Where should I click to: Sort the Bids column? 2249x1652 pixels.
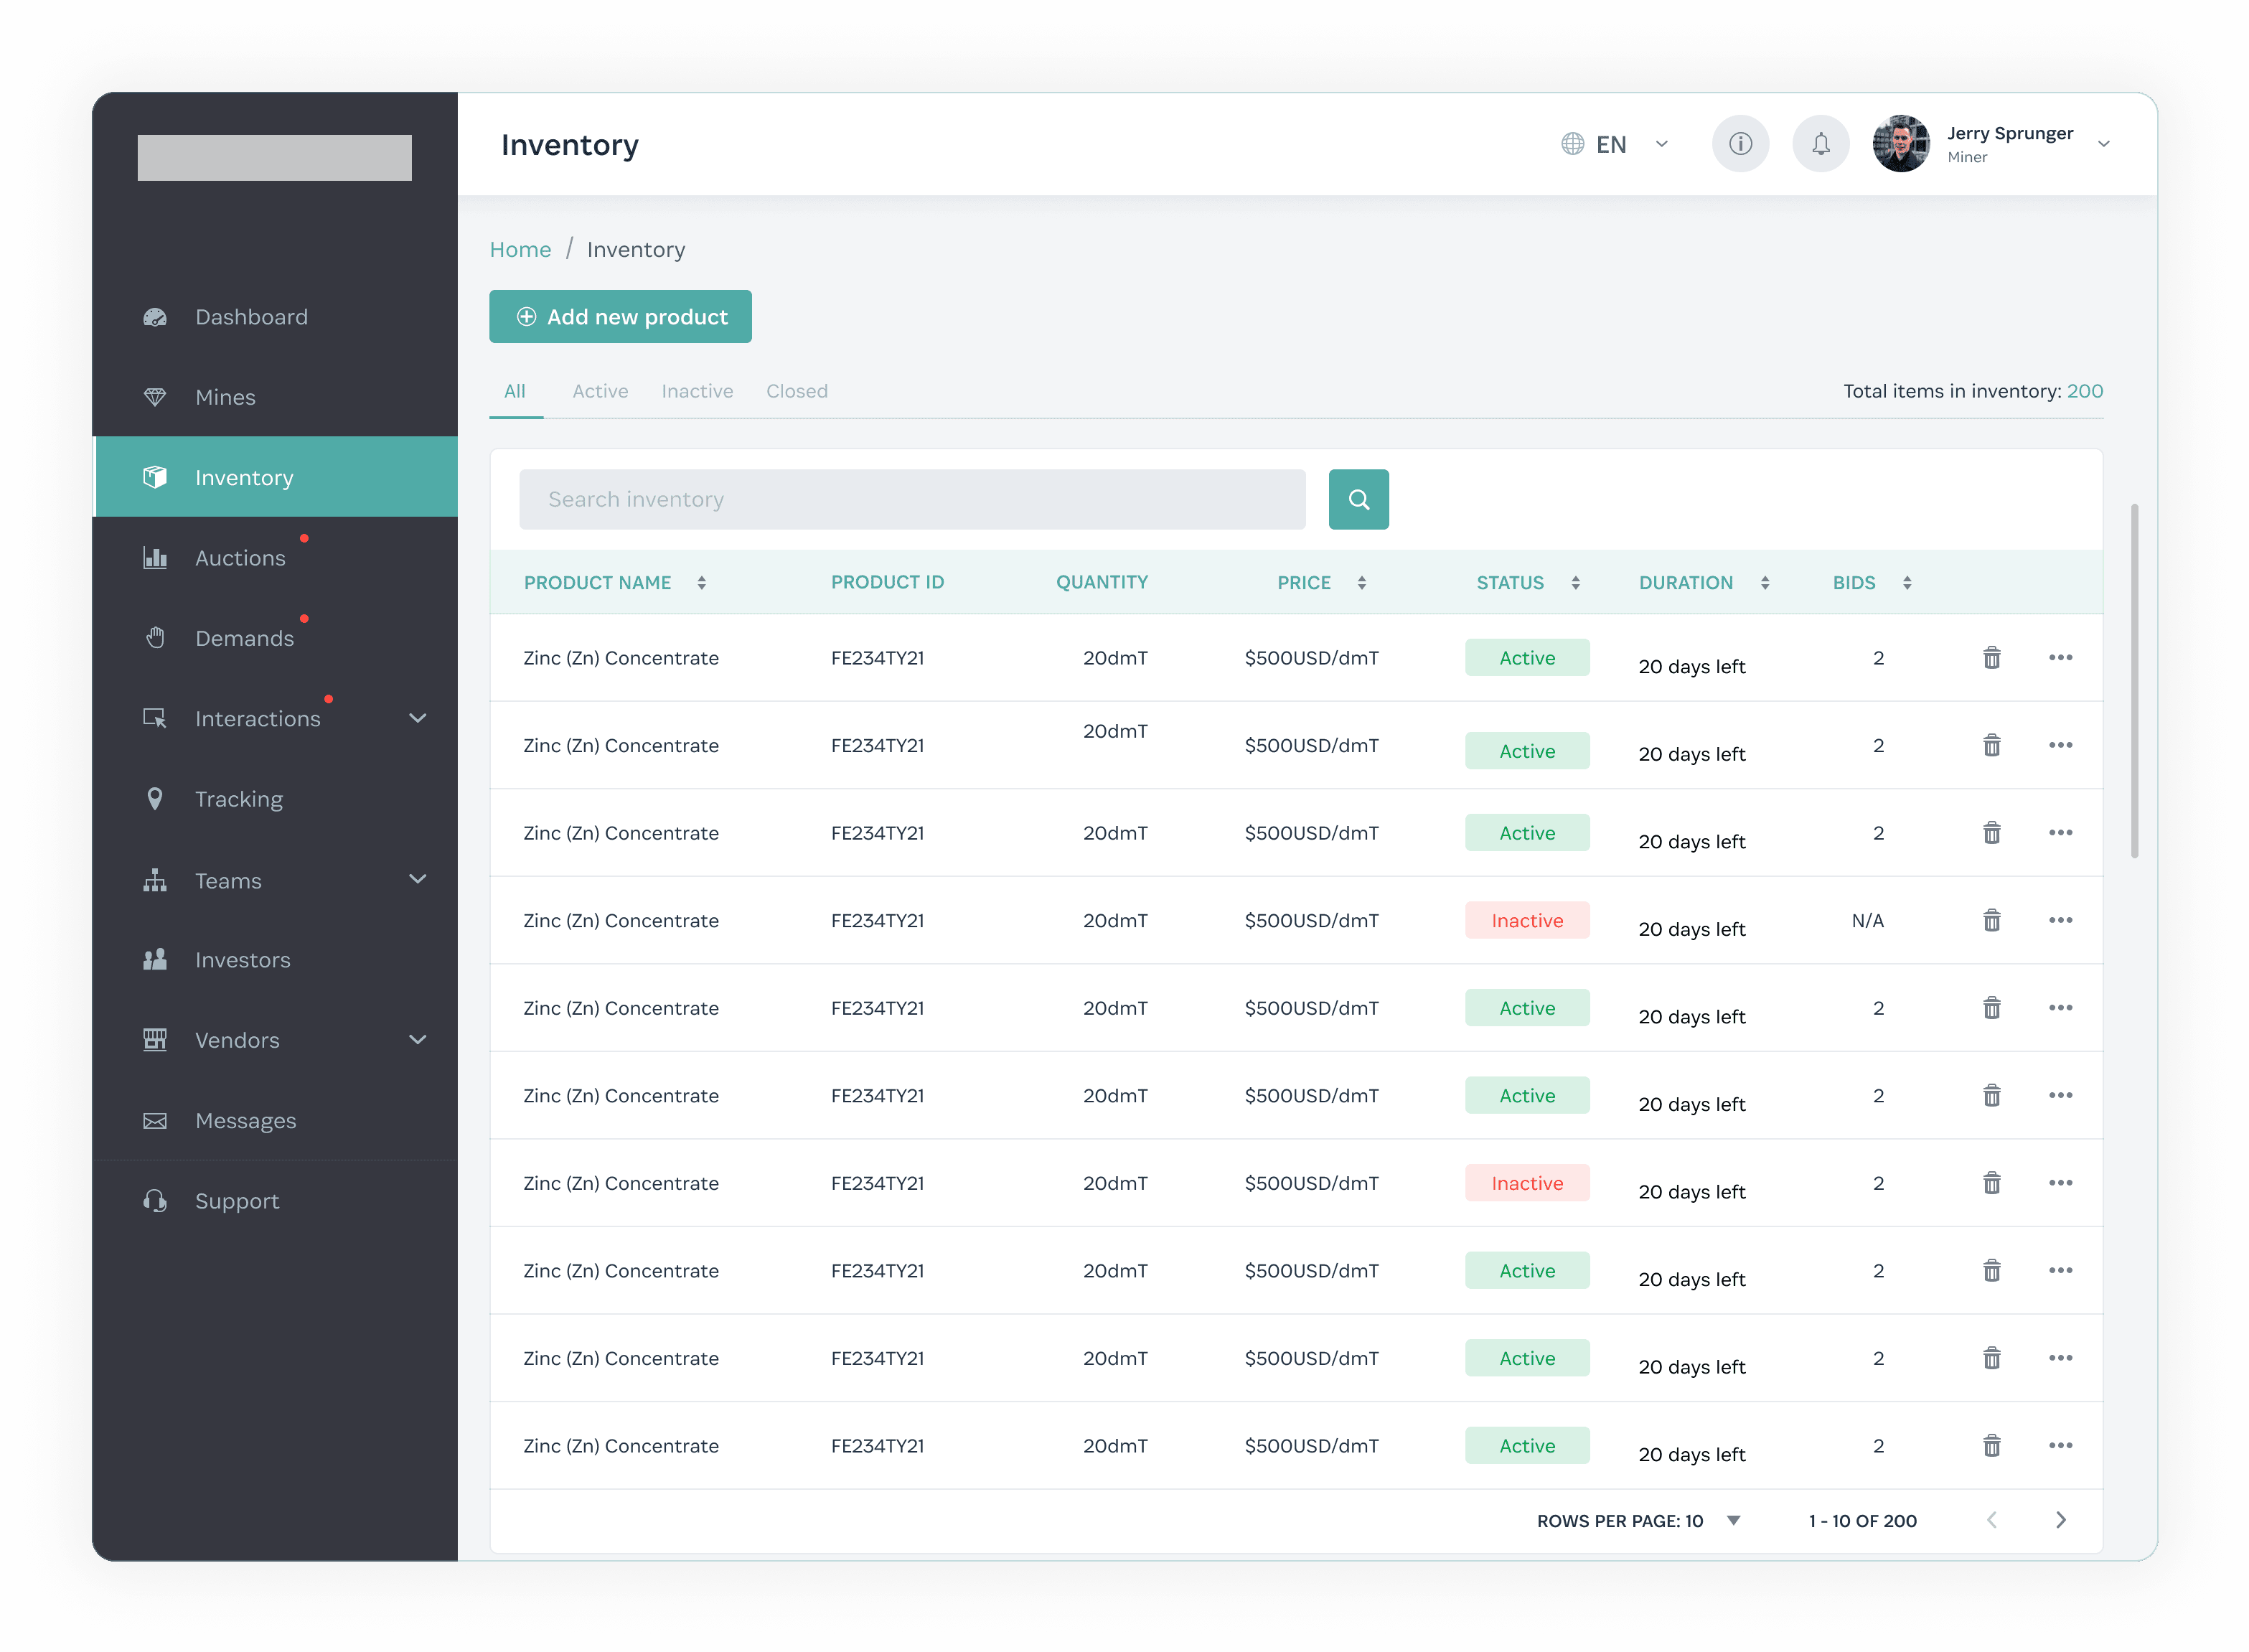1907,583
